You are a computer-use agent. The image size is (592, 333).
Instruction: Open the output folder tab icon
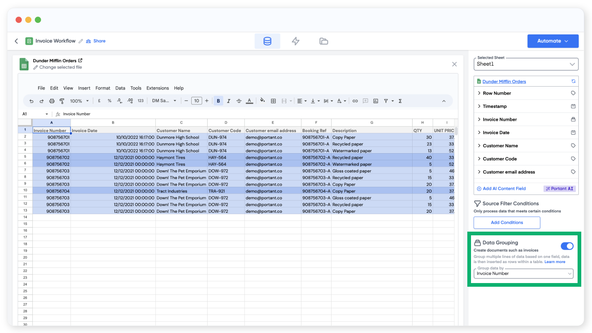(x=324, y=41)
